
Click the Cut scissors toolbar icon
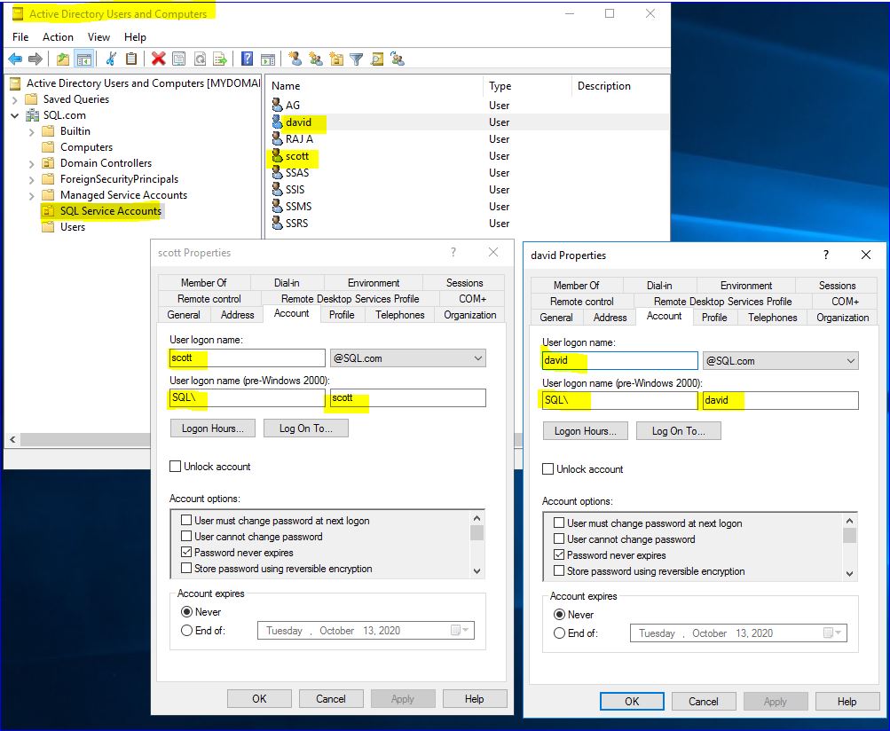coord(111,59)
